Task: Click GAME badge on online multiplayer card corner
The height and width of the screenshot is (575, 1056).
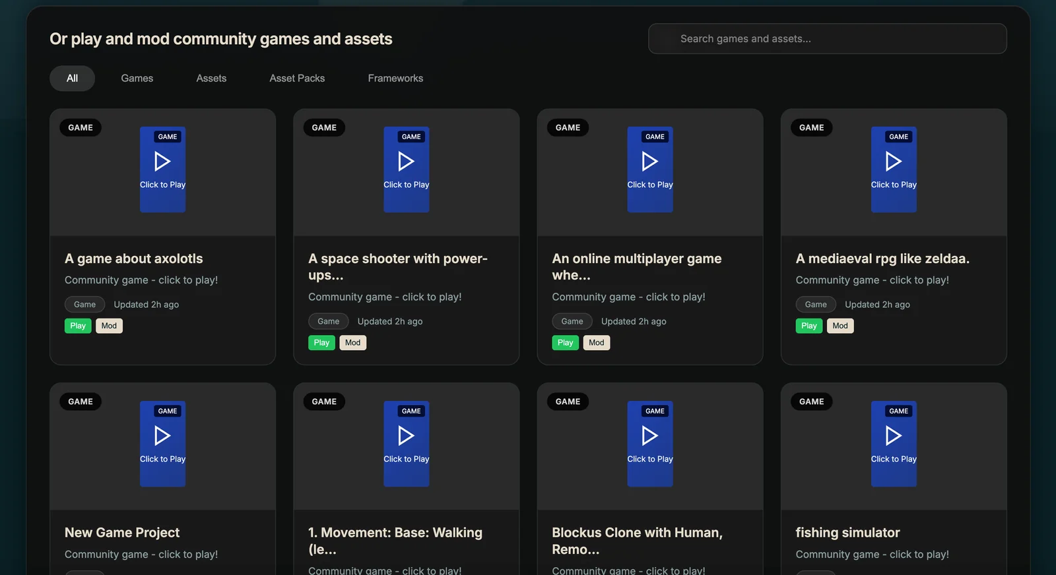Action: (568, 128)
